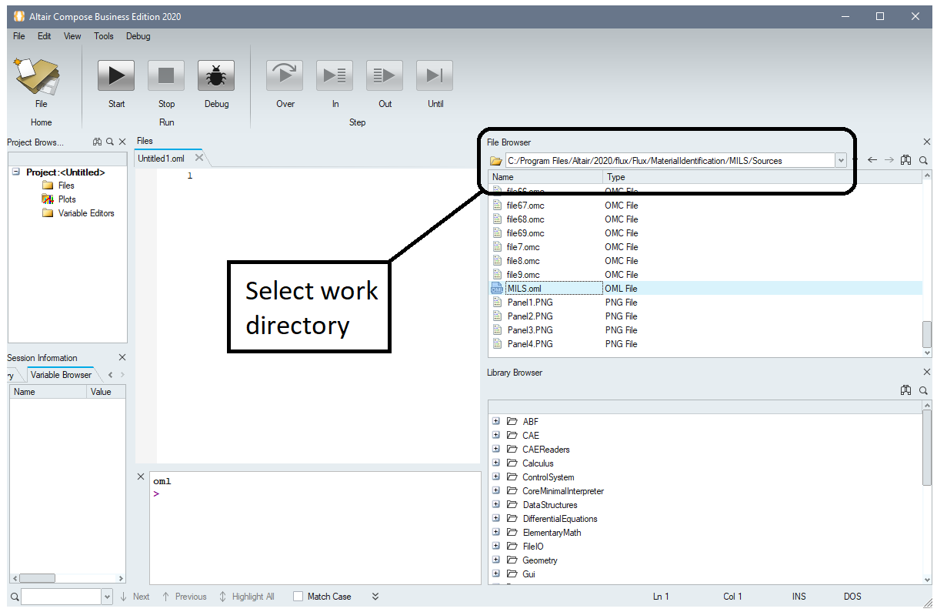The height and width of the screenshot is (612, 937).
Task: Click the Step In icon
Action: (335, 75)
